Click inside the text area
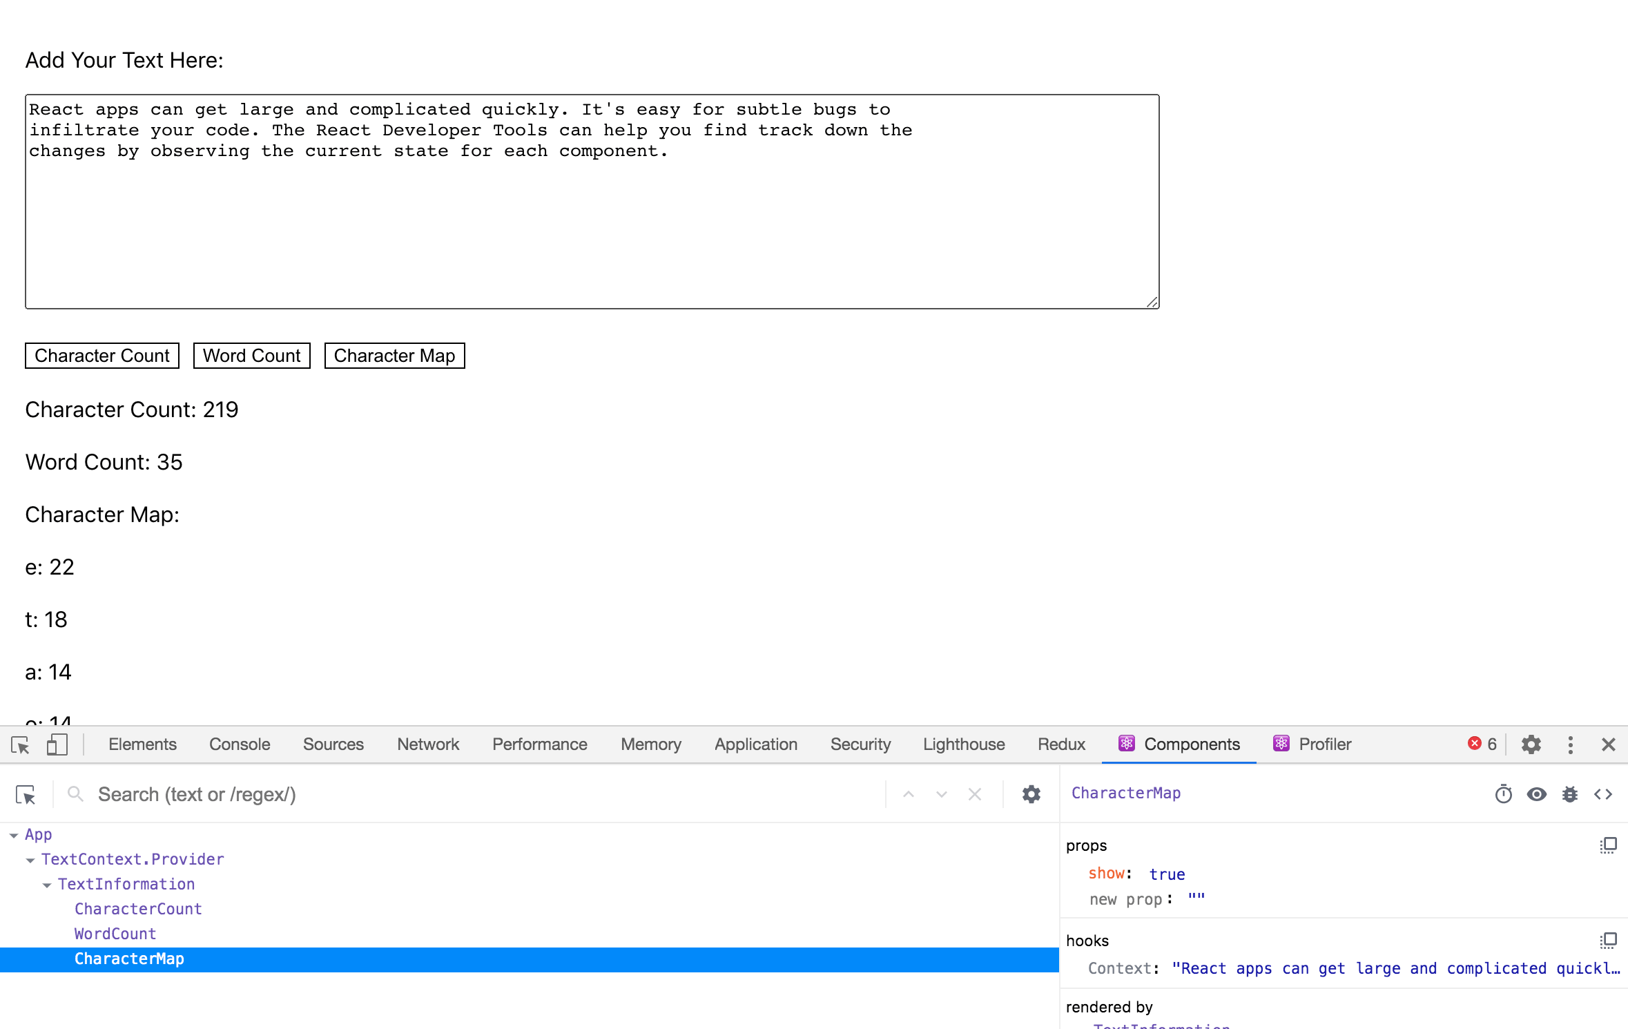 coord(592,202)
